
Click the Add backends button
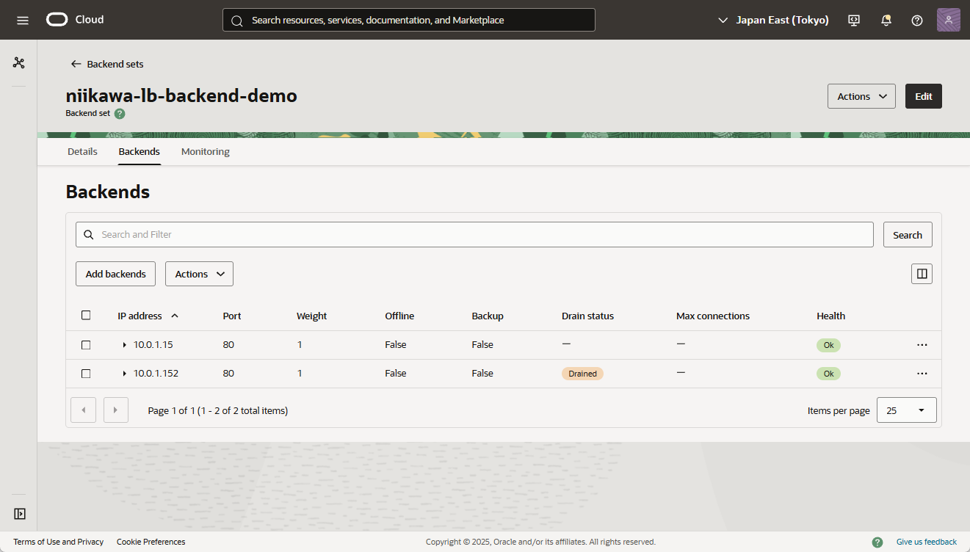(115, 274)
